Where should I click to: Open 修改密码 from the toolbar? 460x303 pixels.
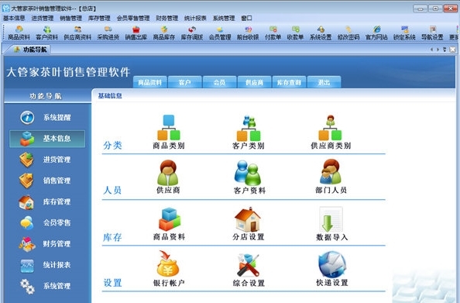coord(348,33)
